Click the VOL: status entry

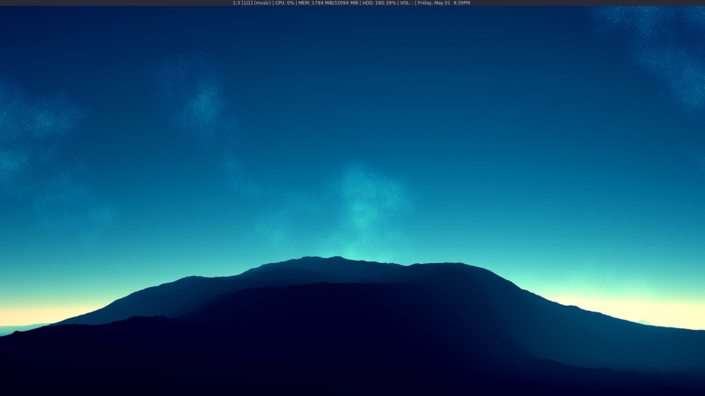[407, 3]
